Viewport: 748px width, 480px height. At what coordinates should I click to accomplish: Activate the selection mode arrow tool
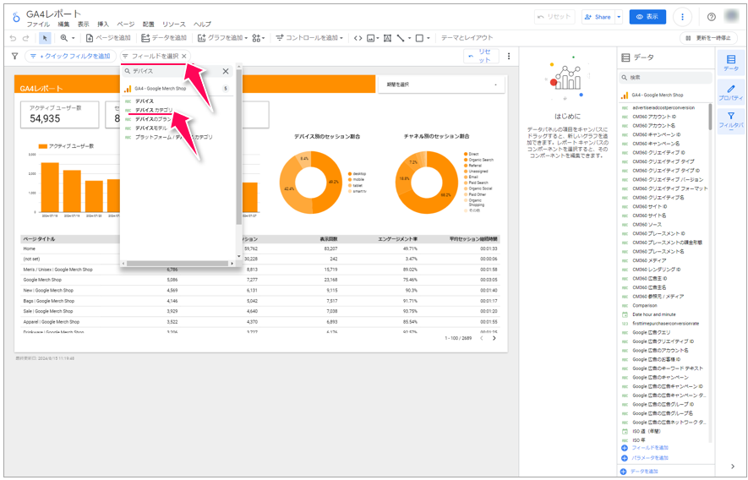[x=45, y=38]
